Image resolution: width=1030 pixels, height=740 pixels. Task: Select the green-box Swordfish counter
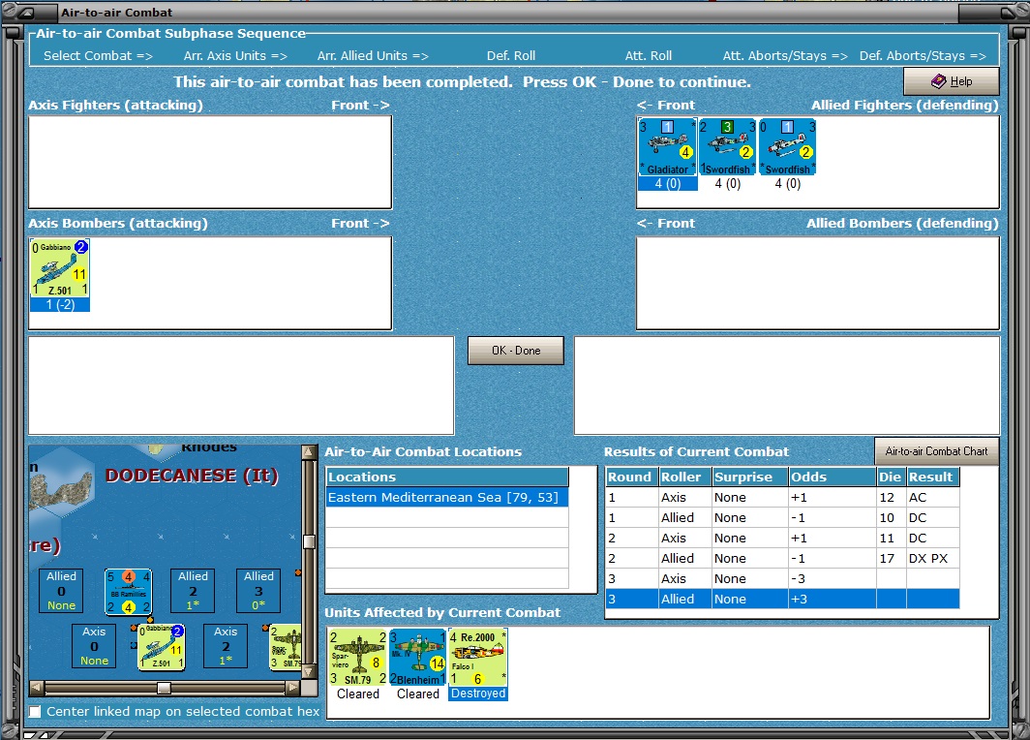pos(727,146)
